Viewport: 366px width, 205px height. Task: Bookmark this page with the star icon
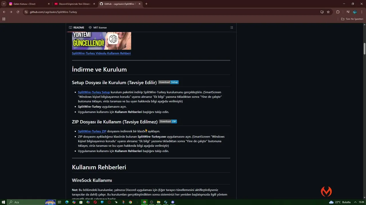pyautogui.click(x=328, y=12)
